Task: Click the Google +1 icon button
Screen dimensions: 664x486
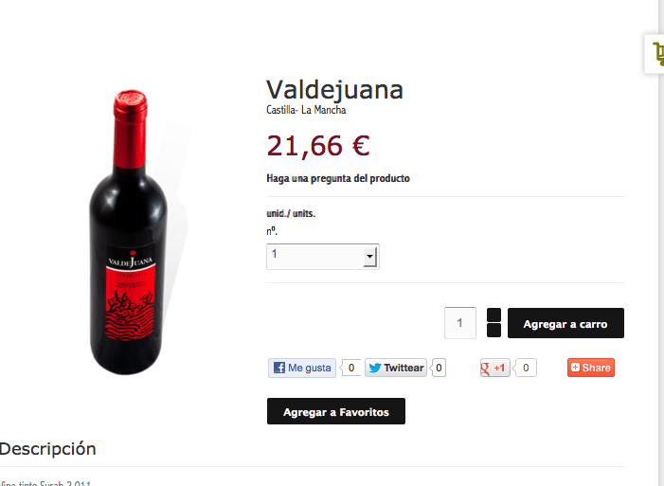Action: [x=494, y=368]
